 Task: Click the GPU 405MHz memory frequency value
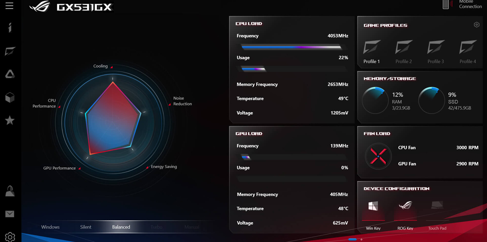(x=339, y=194)
